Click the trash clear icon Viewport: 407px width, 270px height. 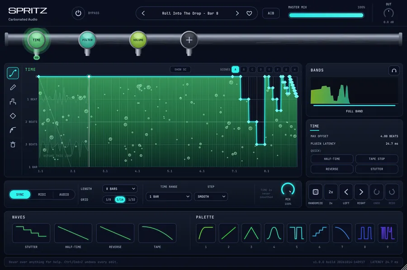(13, 144)
